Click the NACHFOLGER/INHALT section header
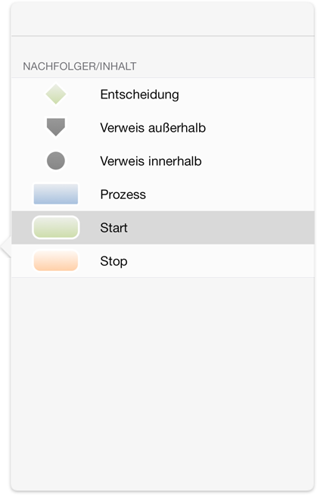The image size is (317, 495). click(79, 67)
